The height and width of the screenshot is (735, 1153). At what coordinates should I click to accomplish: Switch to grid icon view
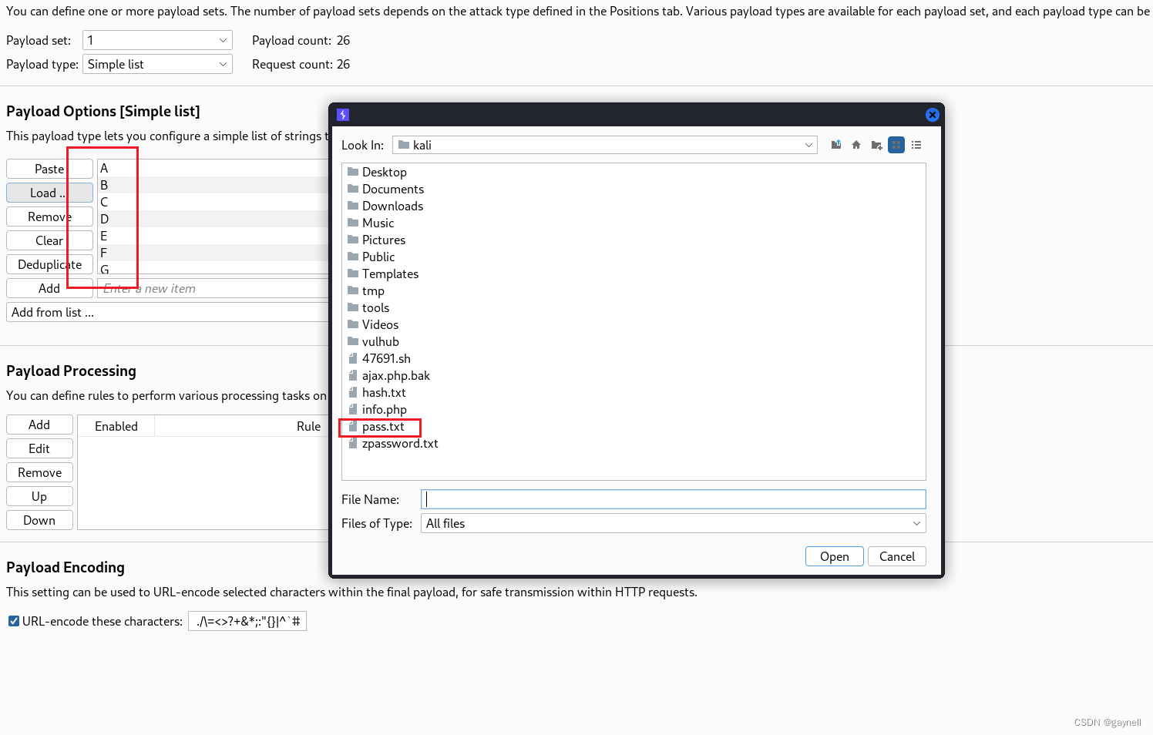click(x=896, y=145)
